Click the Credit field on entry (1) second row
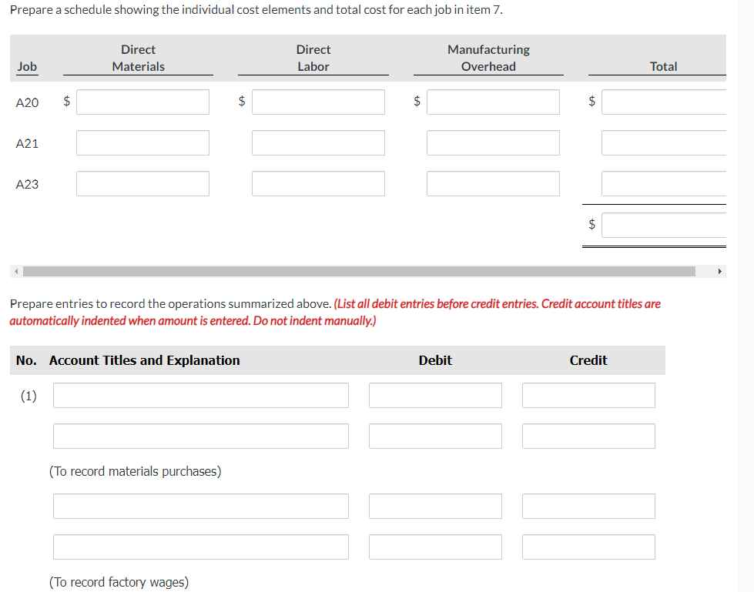 pos(588,435)
